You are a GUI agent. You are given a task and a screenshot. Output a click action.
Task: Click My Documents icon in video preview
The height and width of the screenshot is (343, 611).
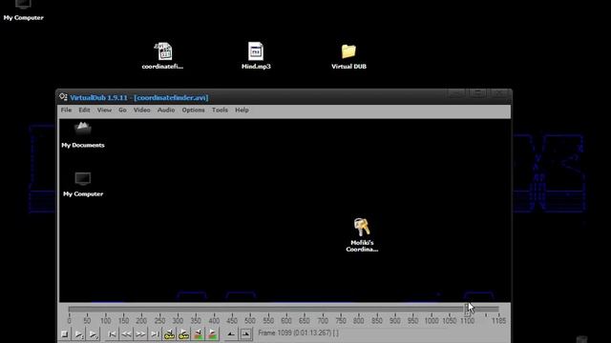click(x=83, y=135)
